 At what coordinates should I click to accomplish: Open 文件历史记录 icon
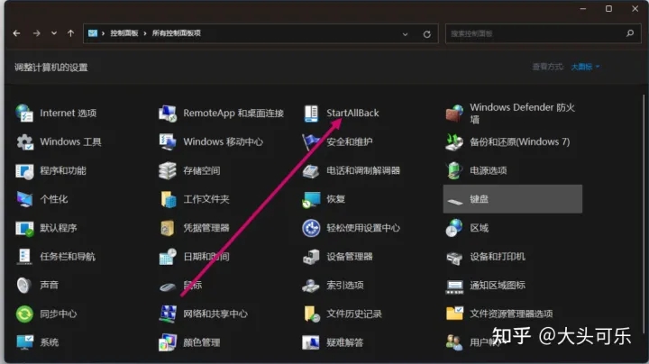(311, 314)
